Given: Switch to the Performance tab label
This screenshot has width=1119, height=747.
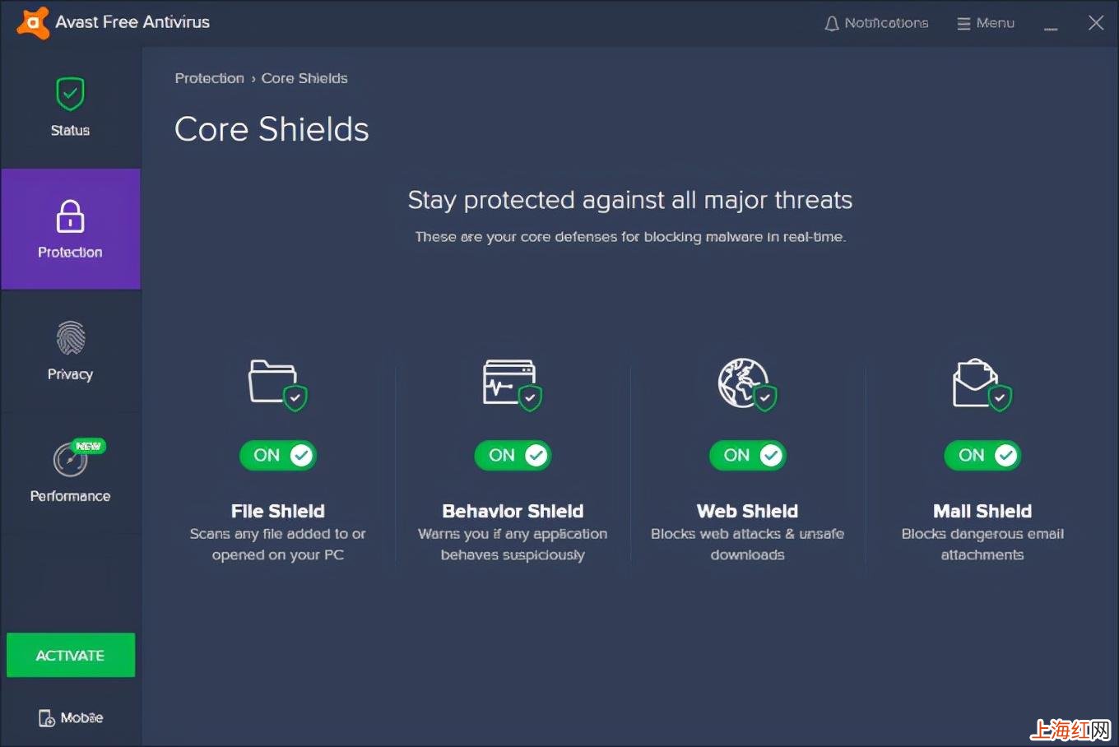Looking at the screenshot, I should [70, 496].
